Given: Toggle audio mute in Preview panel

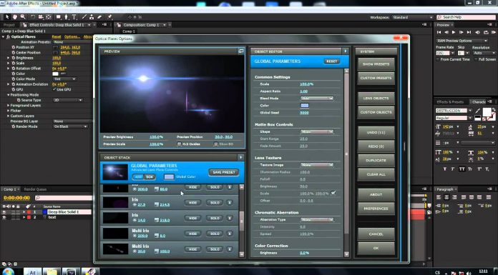Looking at the screenshot, I should (x=478, y=32).
